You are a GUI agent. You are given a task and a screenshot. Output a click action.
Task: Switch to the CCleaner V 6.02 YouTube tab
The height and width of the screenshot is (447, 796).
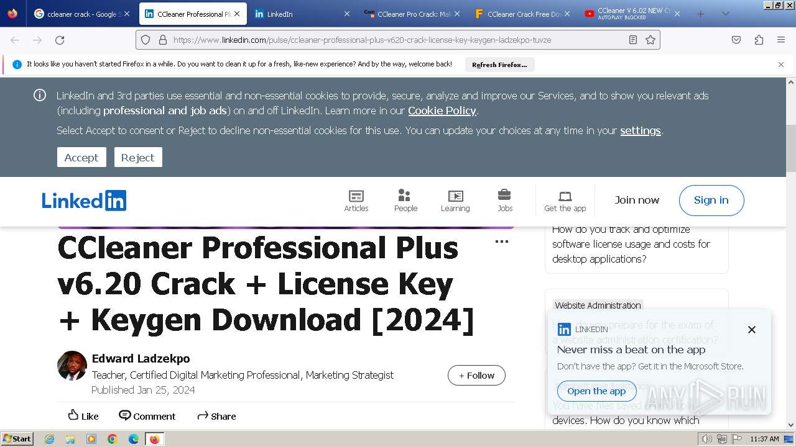coord(632,14)
